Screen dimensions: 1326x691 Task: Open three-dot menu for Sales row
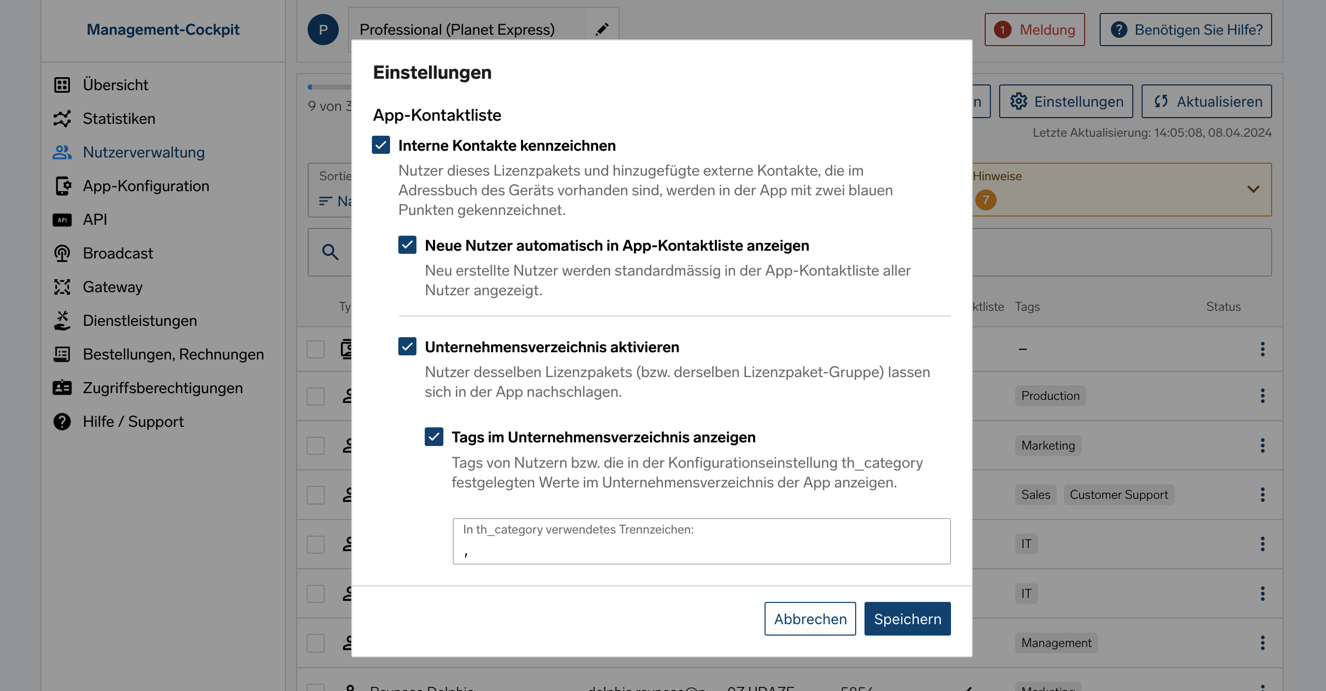(x=1262, y=495)
